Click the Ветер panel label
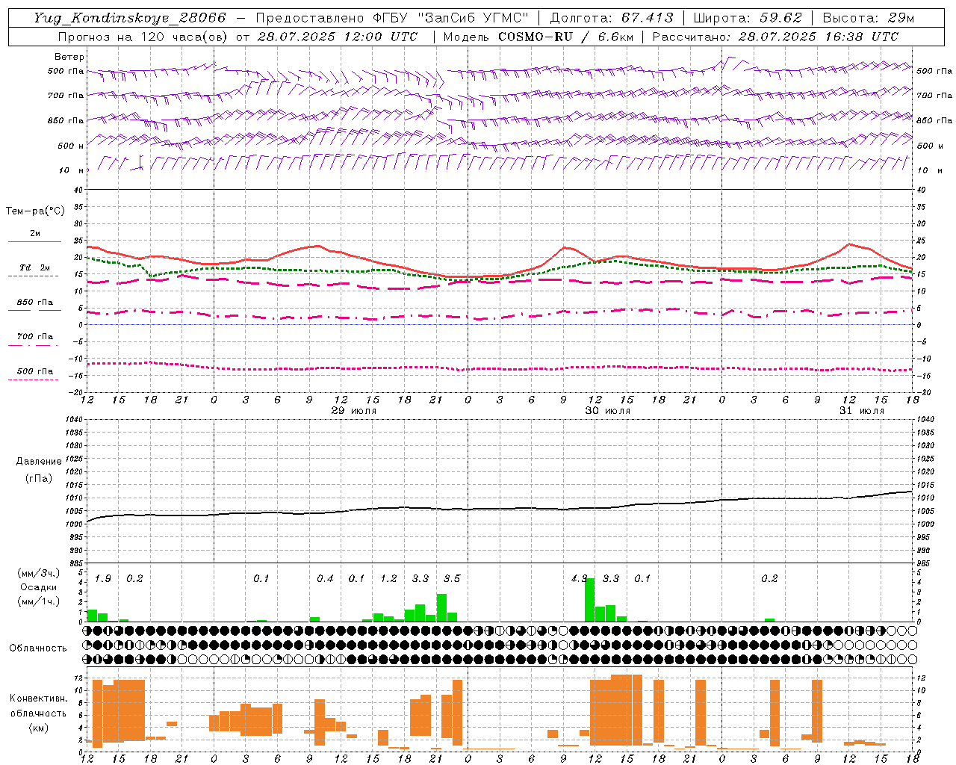The height and width of the screenshot is (765, 956). [69, 57]
